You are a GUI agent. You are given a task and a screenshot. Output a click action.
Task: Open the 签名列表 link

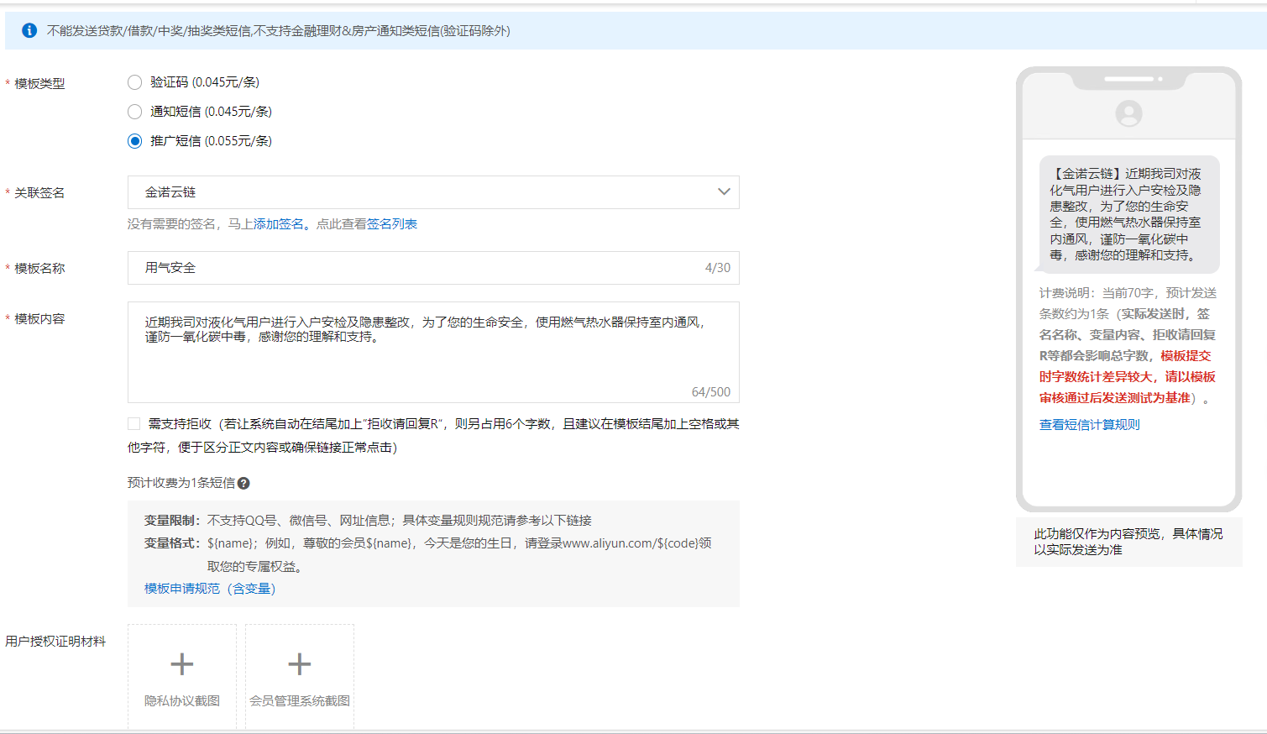[x=392, y=224]
